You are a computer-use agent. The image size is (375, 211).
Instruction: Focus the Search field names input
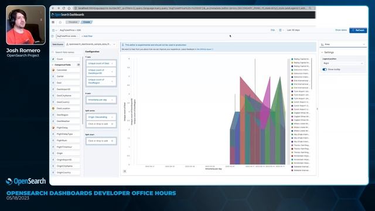click(x=66, y=52)
